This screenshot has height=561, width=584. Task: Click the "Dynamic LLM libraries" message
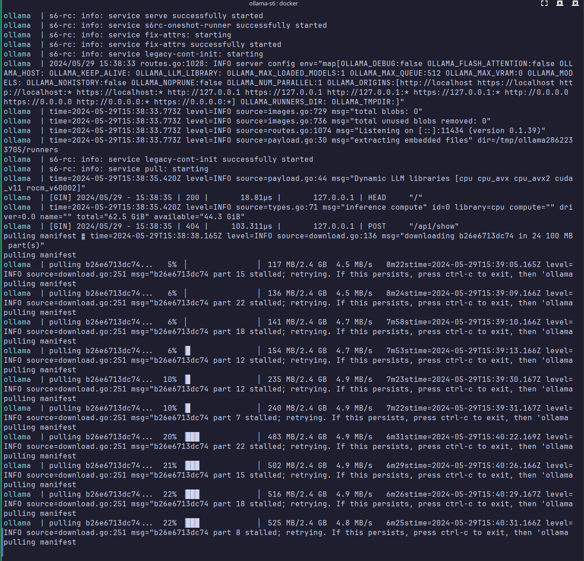(x=402, y=179)
